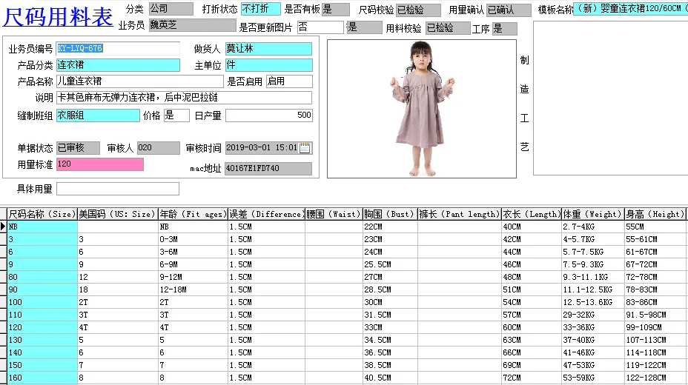Image resolution: width=688 pixels, height=385 pixels.
Task: Open the 打折状态 不打折 dropdown
Action: tap(261, 9)
